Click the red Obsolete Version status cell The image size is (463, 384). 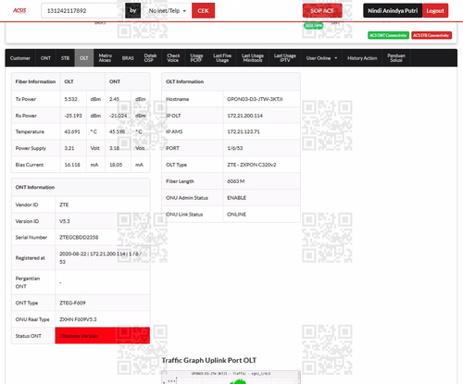103,336
